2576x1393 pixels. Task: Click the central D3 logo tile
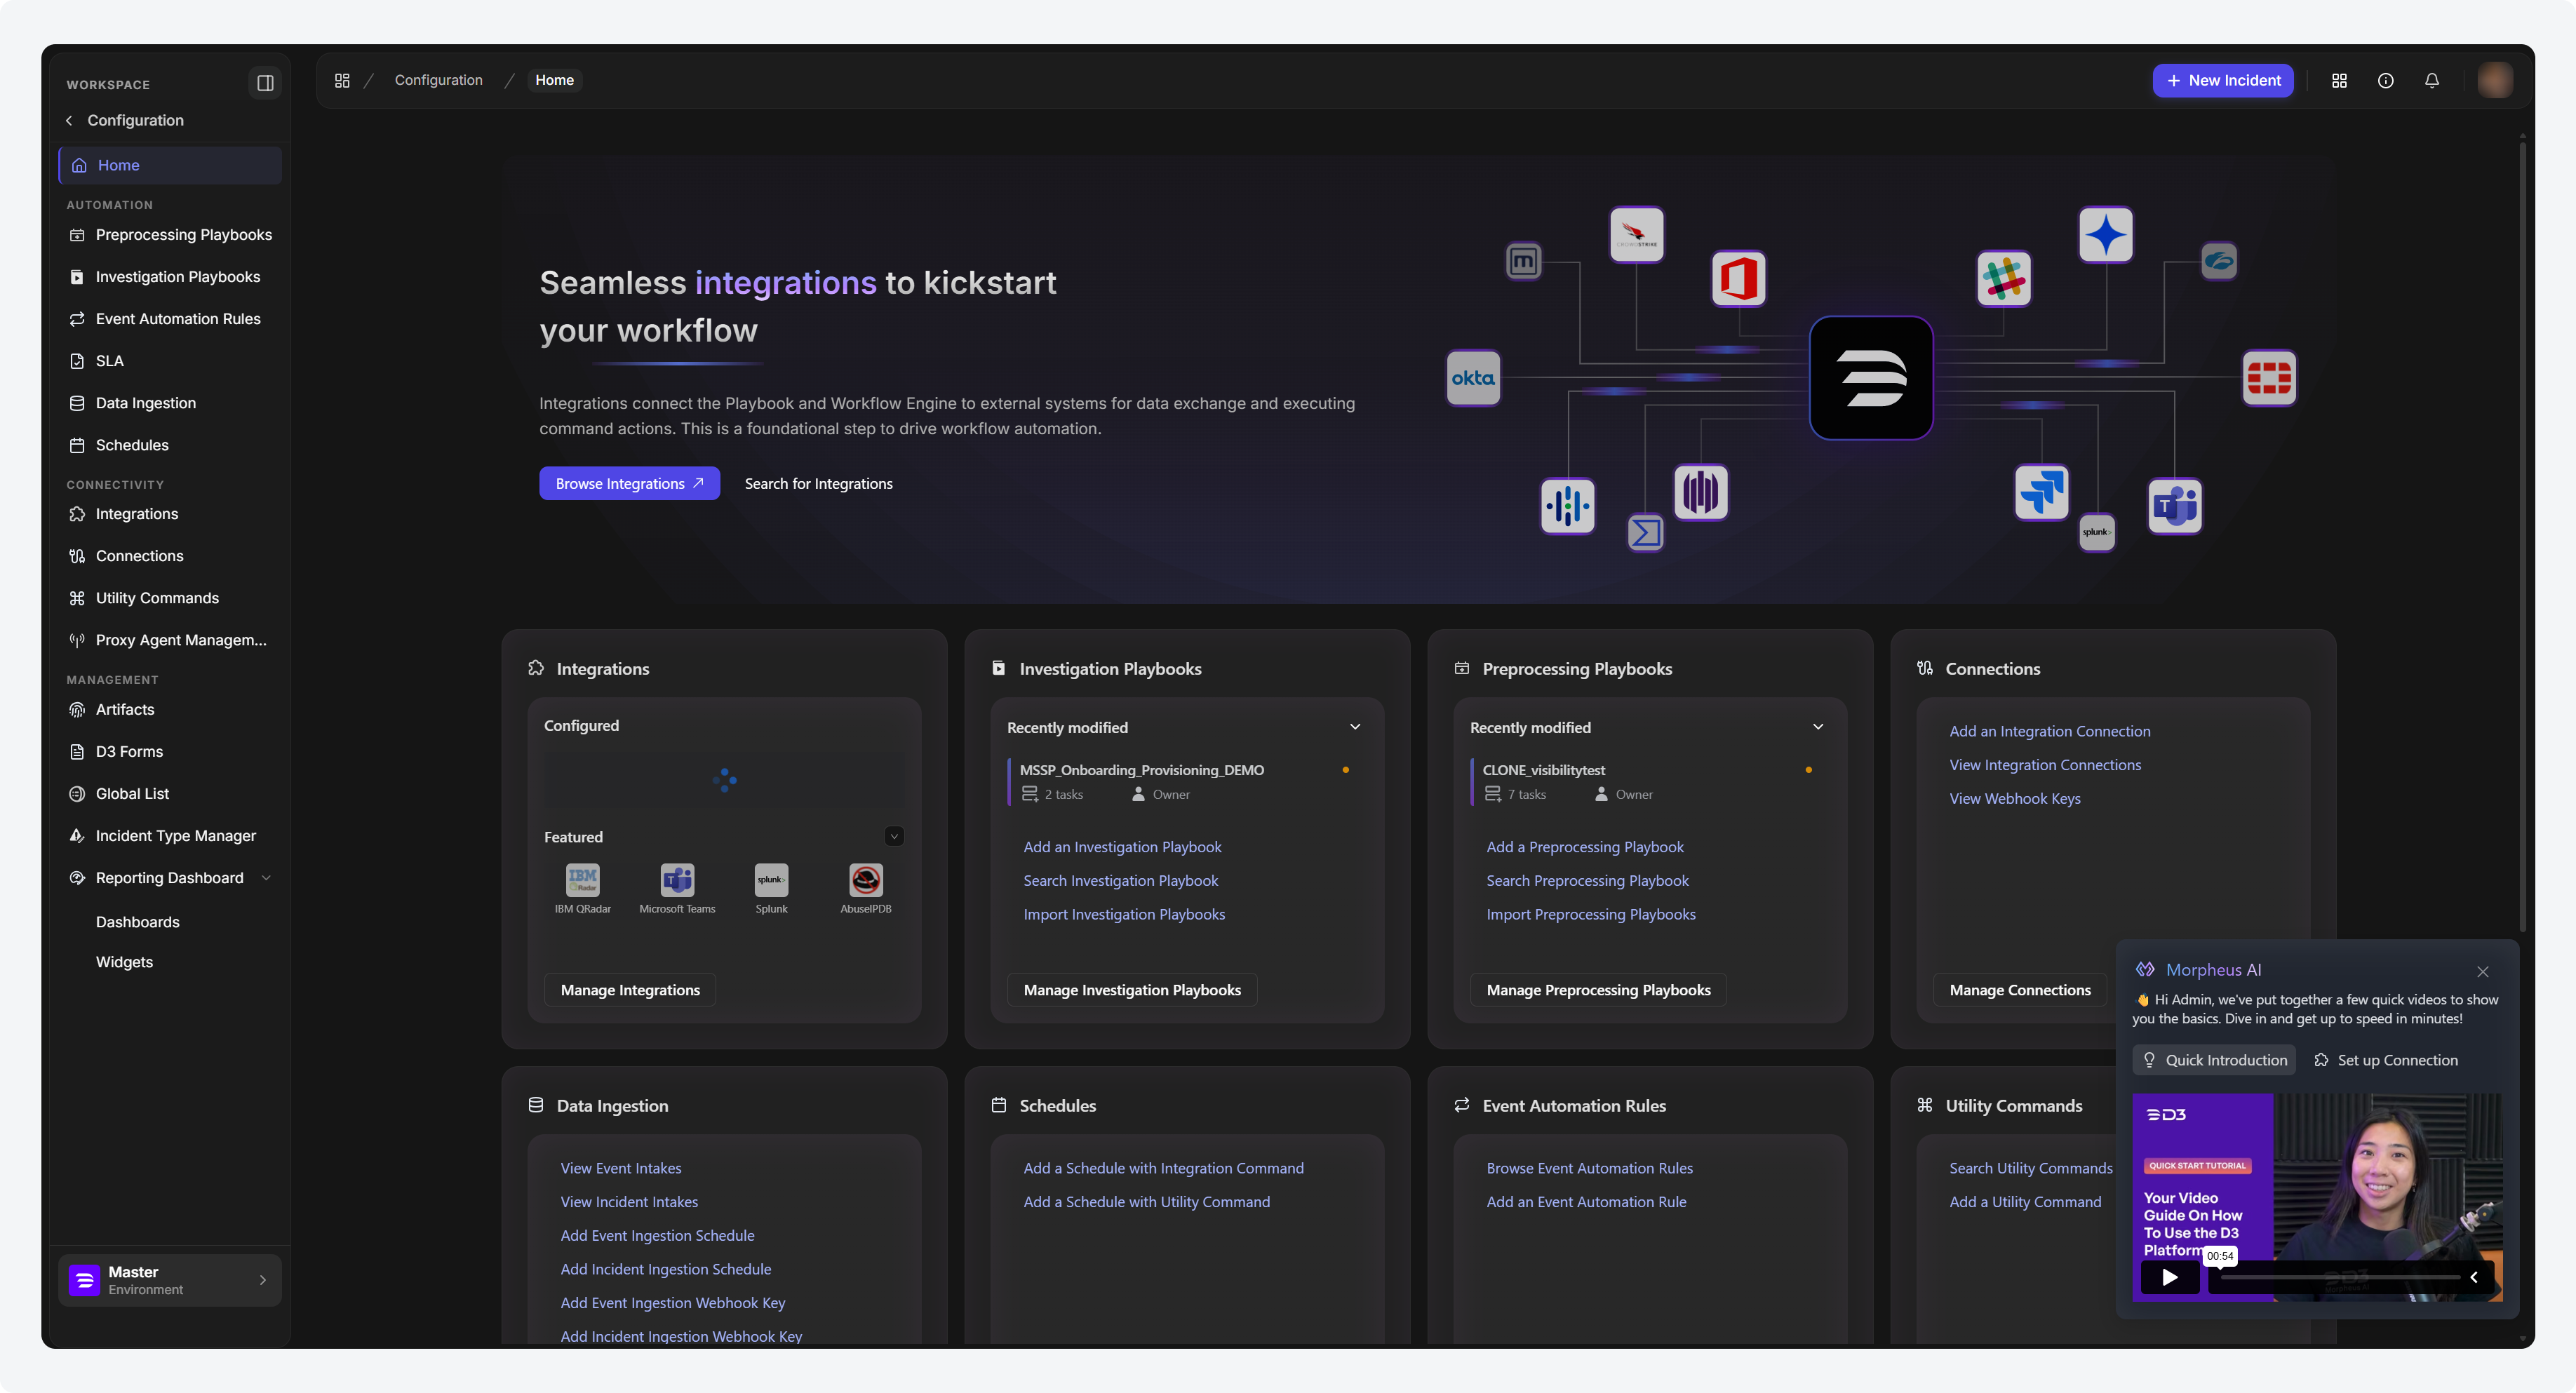coord(1871,378)
